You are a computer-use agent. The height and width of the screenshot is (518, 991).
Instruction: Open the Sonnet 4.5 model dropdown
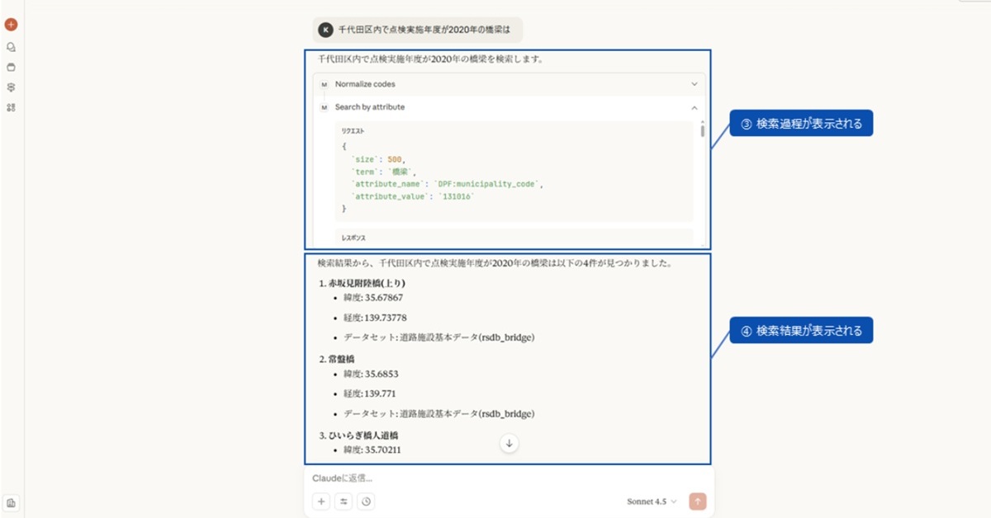[x=652, y=502]
